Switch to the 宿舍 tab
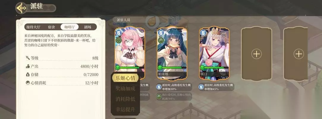The width and height of the screenshot is (322, 119). (51, 27)
